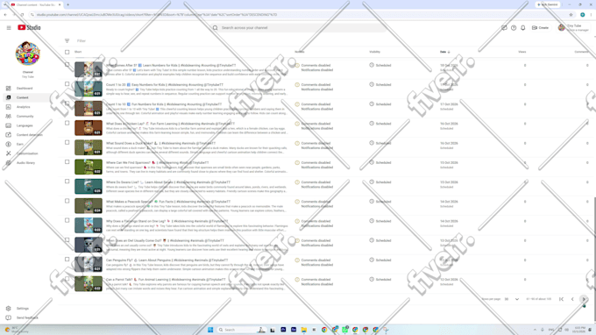Click the Scheduled clock icon for Can Penguins Fly
The width and height of the screenshot is (596, 335).
pos(372,260)
